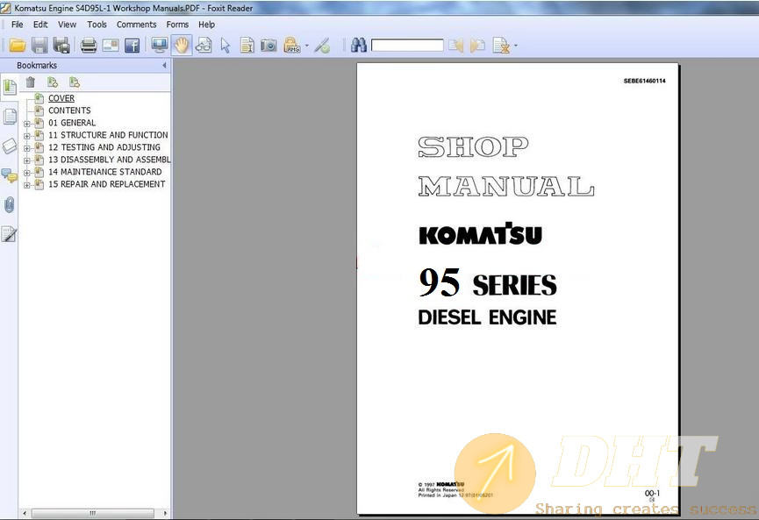759x520 pixels.
Task: Expand the 11 STRUCTURE AND FUNCTION node
Action: point(27,136)
